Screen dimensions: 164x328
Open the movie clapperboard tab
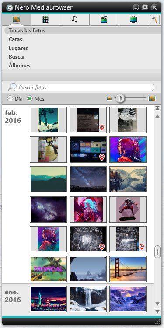tap(104, 20)
